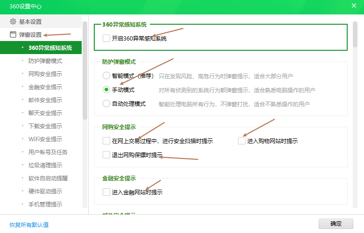
Task: Go to 软件自启动提醒 in sidebar
Action: (x=48, y=178)
